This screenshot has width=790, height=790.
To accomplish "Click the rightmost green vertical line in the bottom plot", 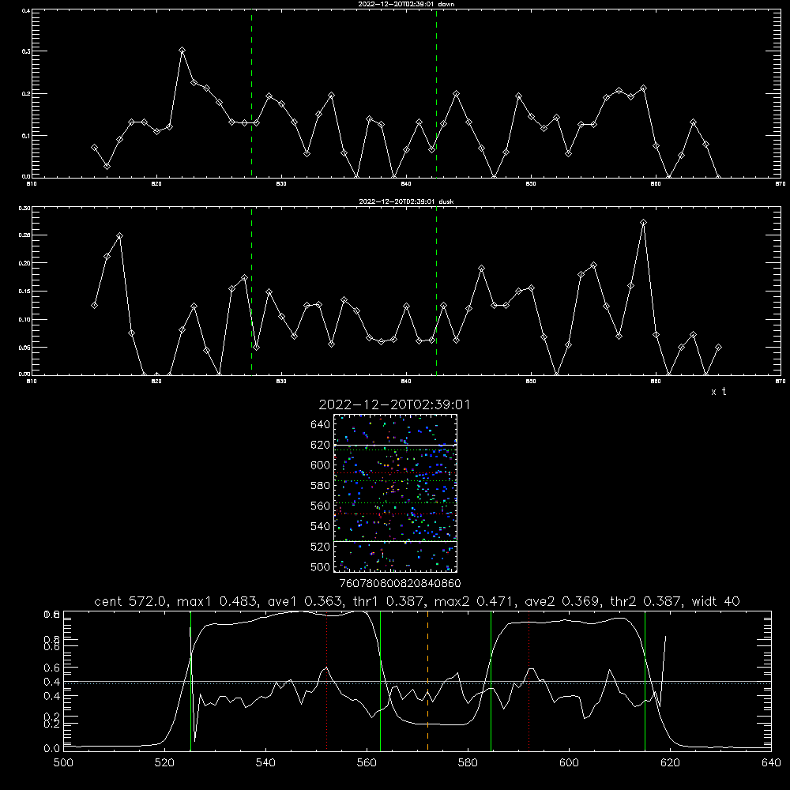I will [645, 681].
